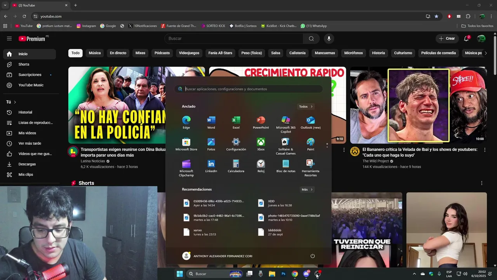The width and height of the screenshot is (497, 280).
Task: Select the Pódcasts filter chip
Action: 162,53
